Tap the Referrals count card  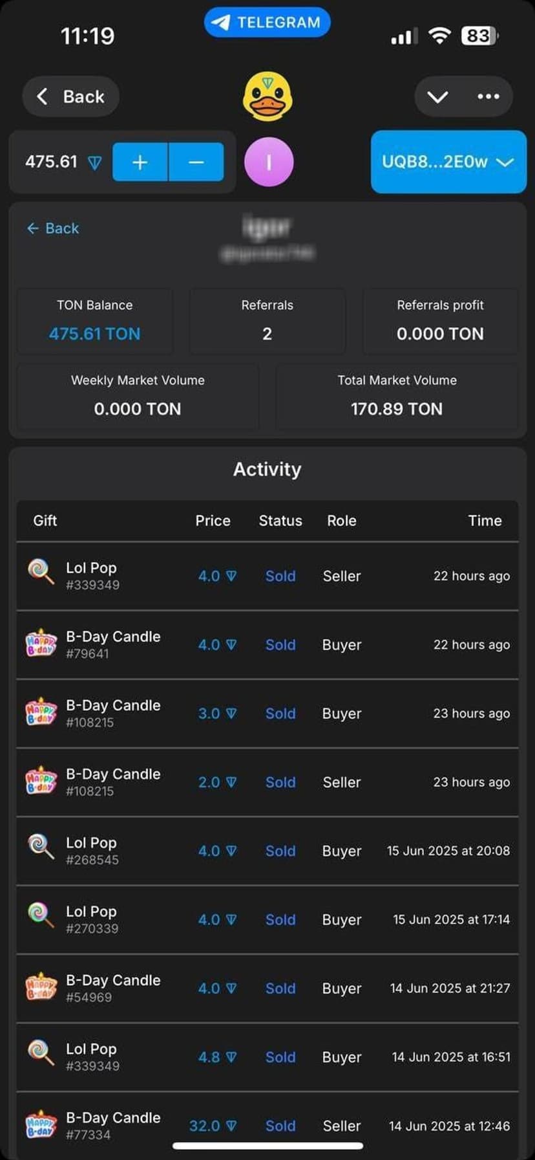click(267, 321)
